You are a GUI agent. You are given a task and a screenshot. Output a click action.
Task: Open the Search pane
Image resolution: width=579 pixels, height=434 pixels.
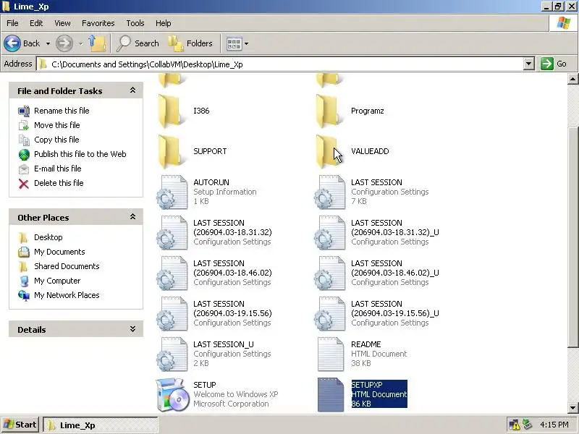(138, 43)
